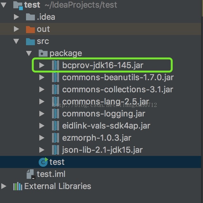Collapse the src folder

(16, 41)
